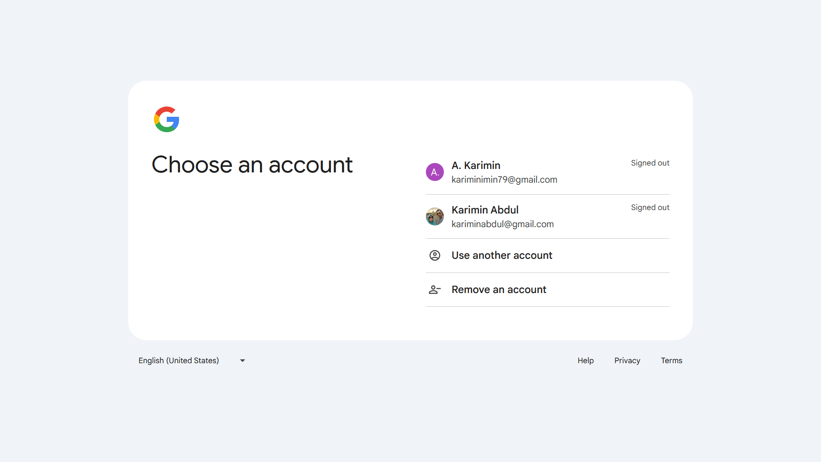Open the Privacy link
Image resolution: width=821 pixels, height=462 pixels.
click(627, 361)
